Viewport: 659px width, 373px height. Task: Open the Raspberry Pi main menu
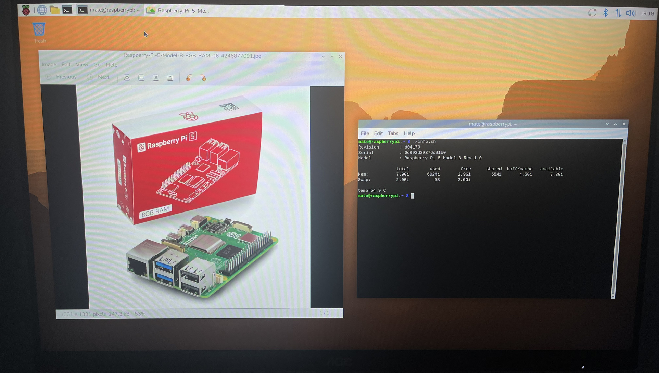click(x=26, y=10)
